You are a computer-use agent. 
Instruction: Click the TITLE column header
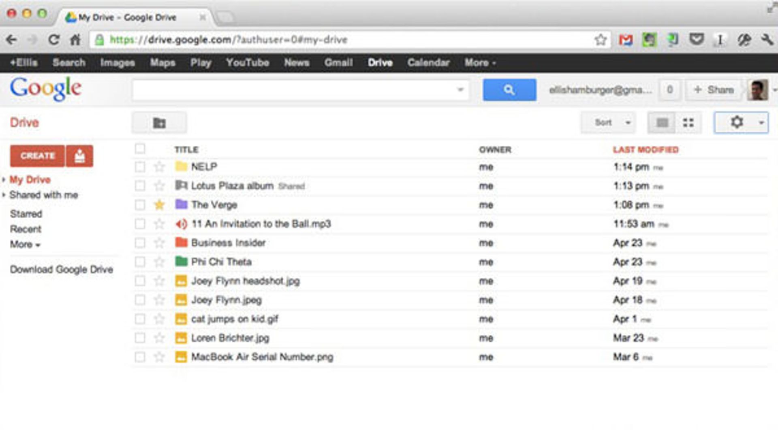186,150
